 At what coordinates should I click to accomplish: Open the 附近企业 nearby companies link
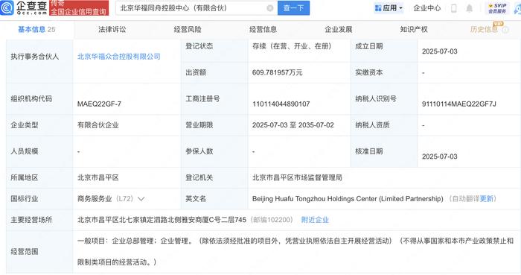(x=315, y=220)
